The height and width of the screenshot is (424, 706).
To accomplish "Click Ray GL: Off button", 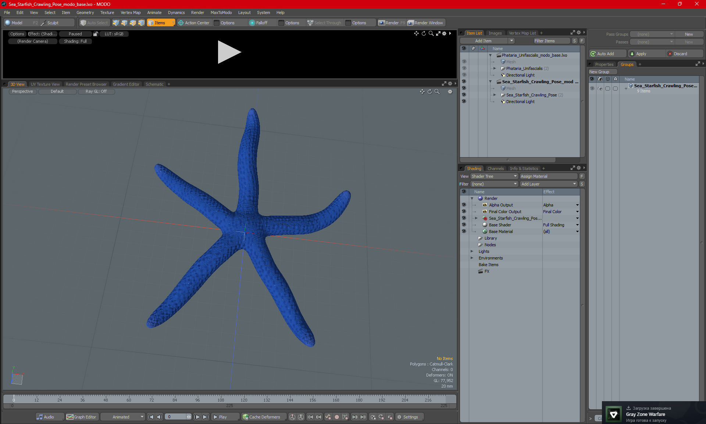I will coord(96,92).
